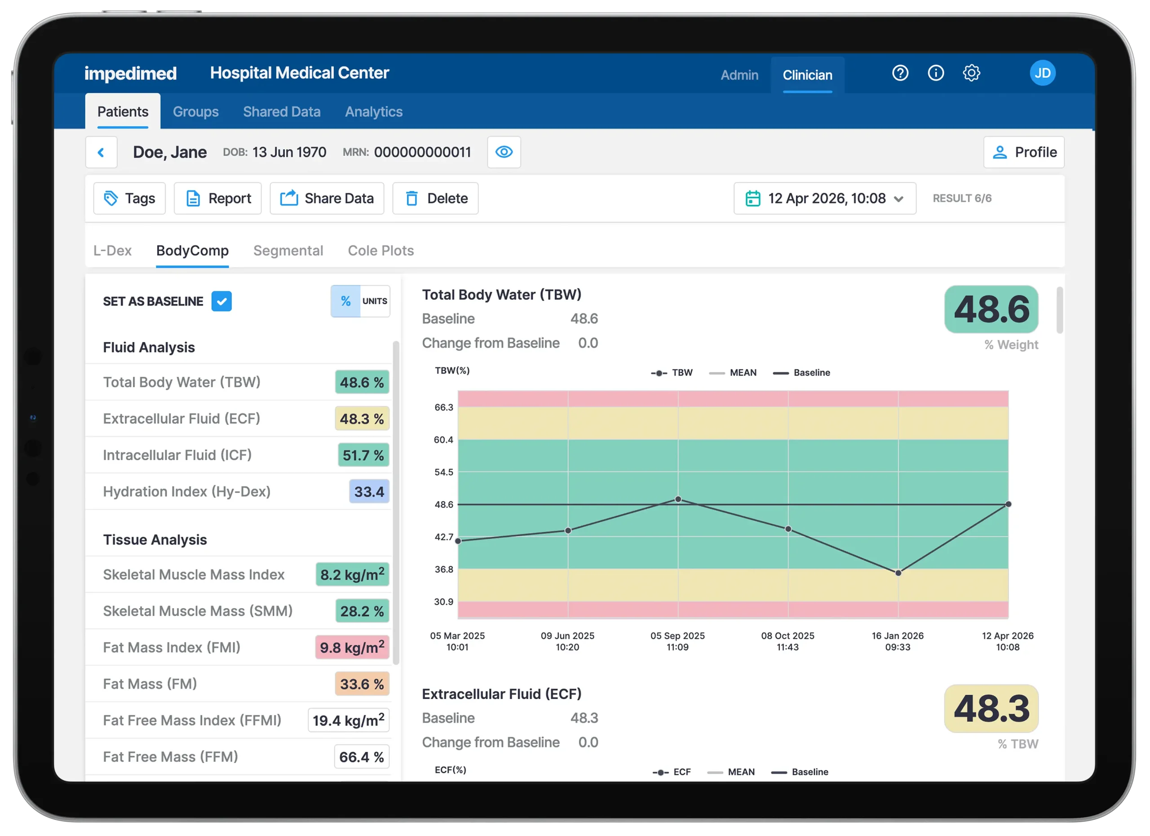
Task: Click the left metrics list scrollbar
Action: tap(396, 502)
